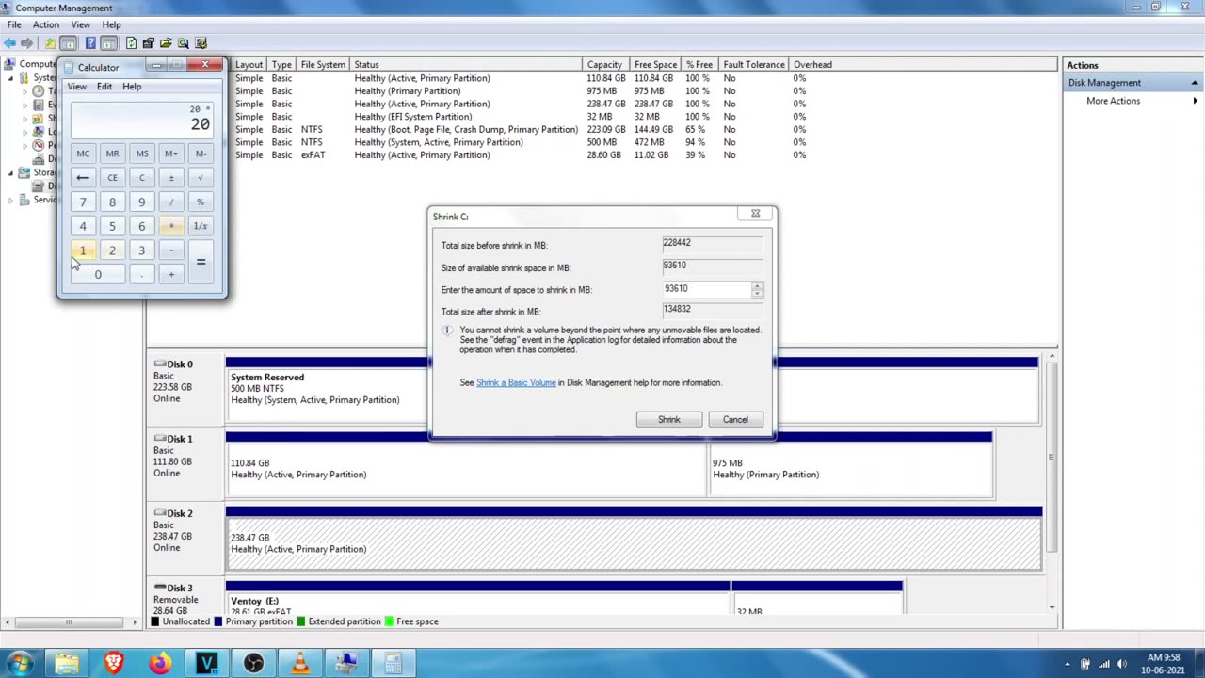Click the Disk 3 removable drive icon

tap(160, 588)
